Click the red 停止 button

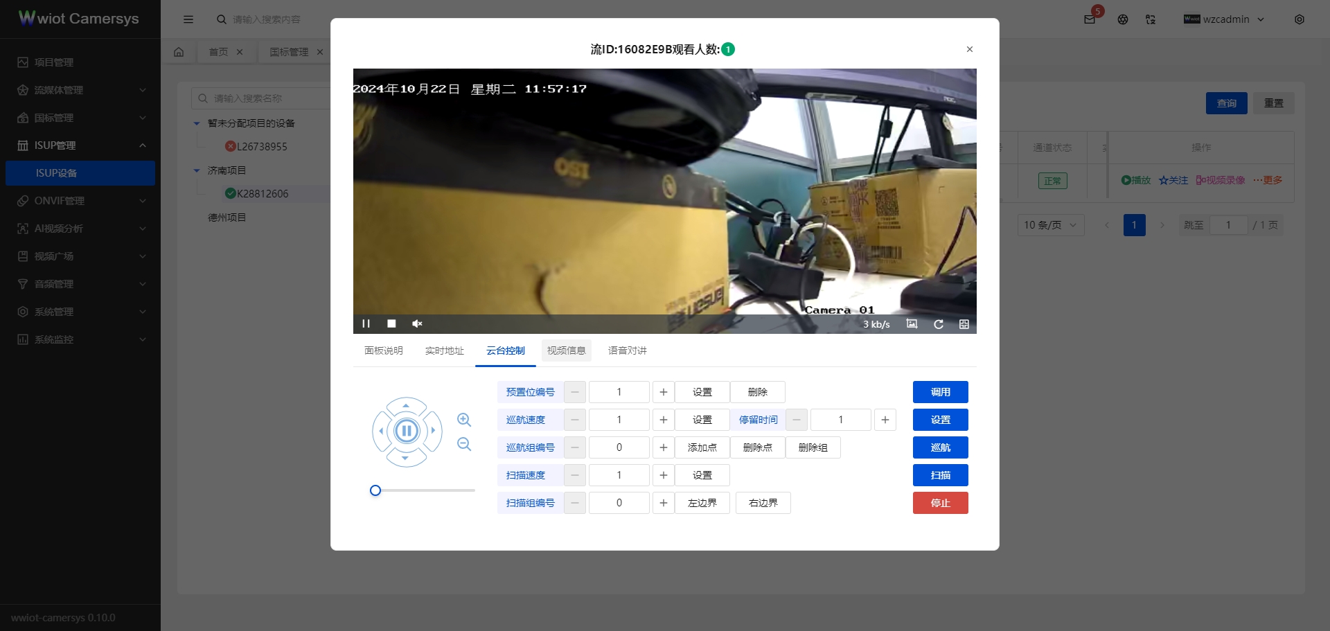tap(940, 503)
